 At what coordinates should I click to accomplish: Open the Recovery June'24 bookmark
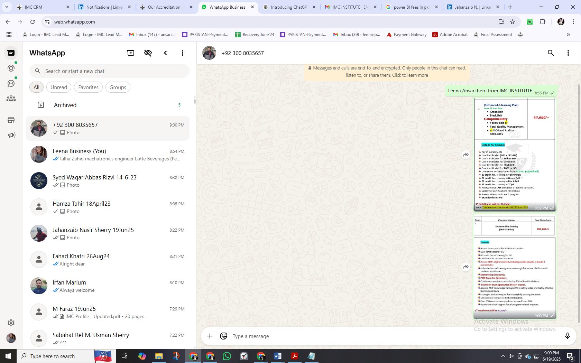pos(255,35)
